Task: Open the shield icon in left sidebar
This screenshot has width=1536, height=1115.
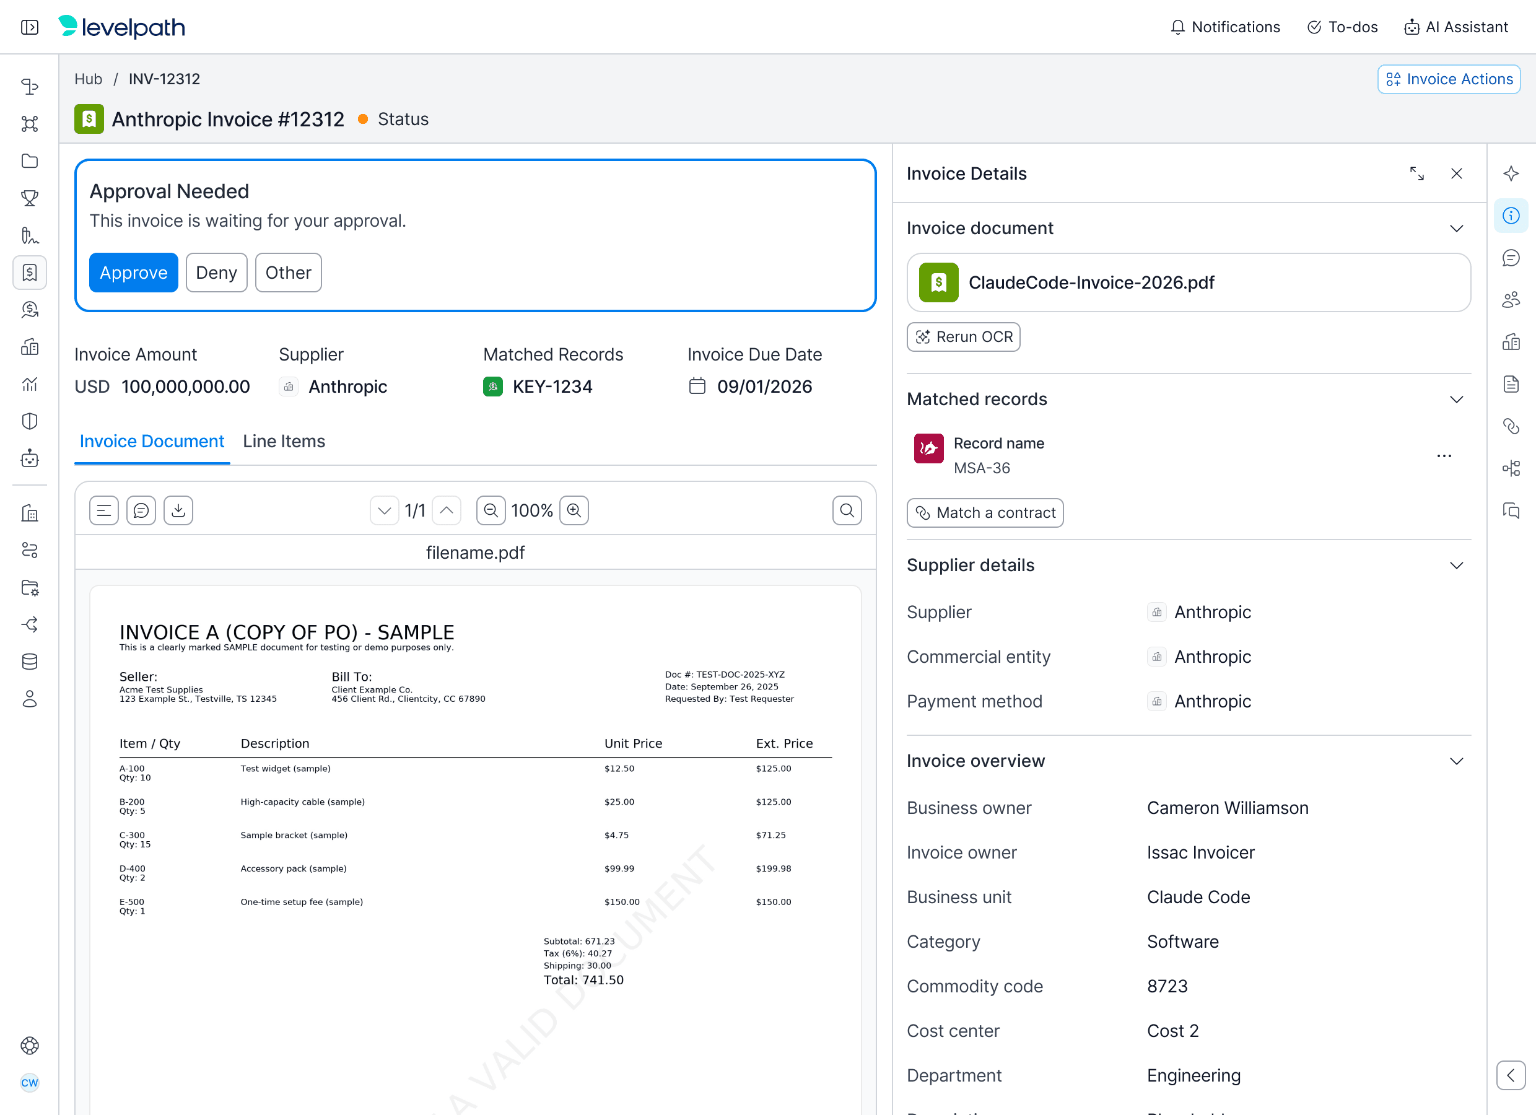Action: pyautogui.click(x=29, y=421)
